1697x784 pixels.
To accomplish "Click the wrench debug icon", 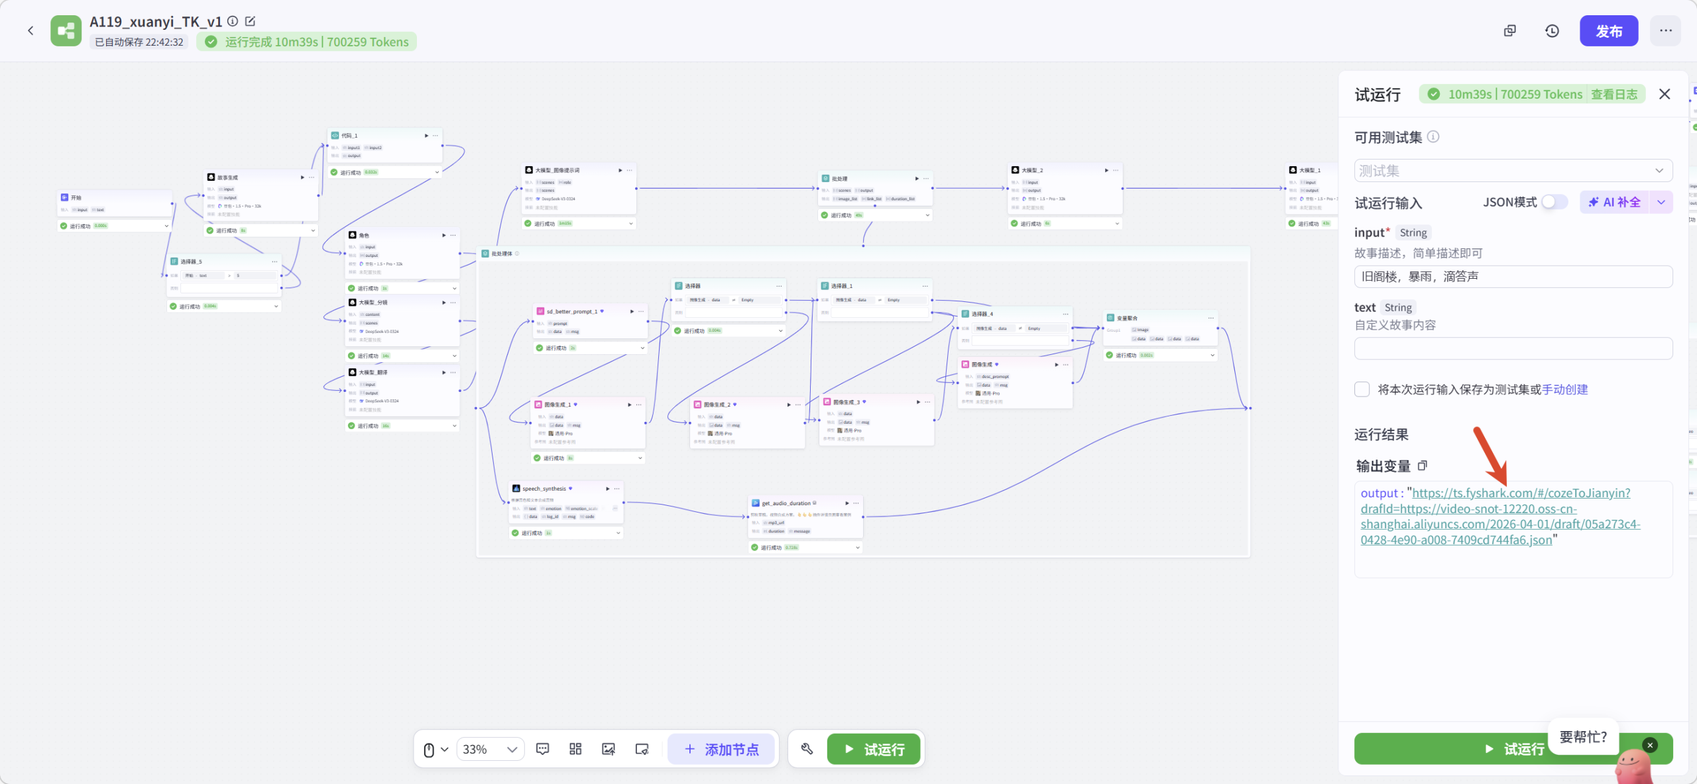I will pos(807,749).
